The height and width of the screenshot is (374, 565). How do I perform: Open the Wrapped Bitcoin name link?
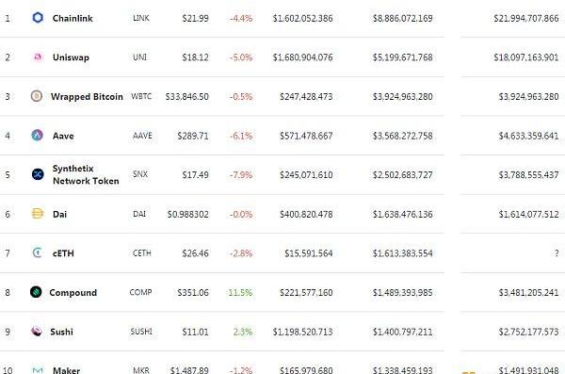click(x=87, y=97)
